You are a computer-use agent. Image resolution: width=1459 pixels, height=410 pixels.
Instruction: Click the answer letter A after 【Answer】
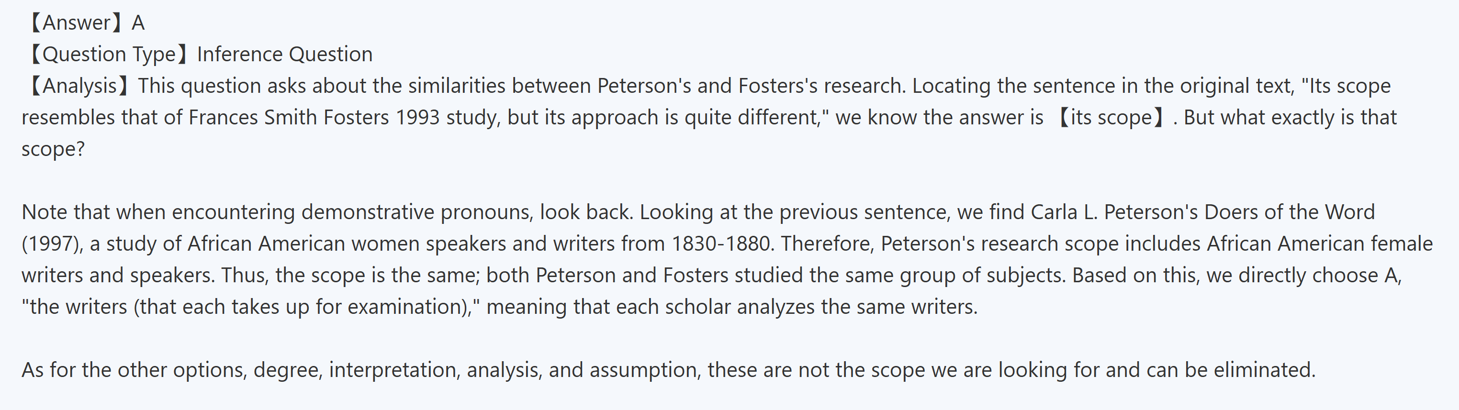pyautogui.click(x=138, y=22)
